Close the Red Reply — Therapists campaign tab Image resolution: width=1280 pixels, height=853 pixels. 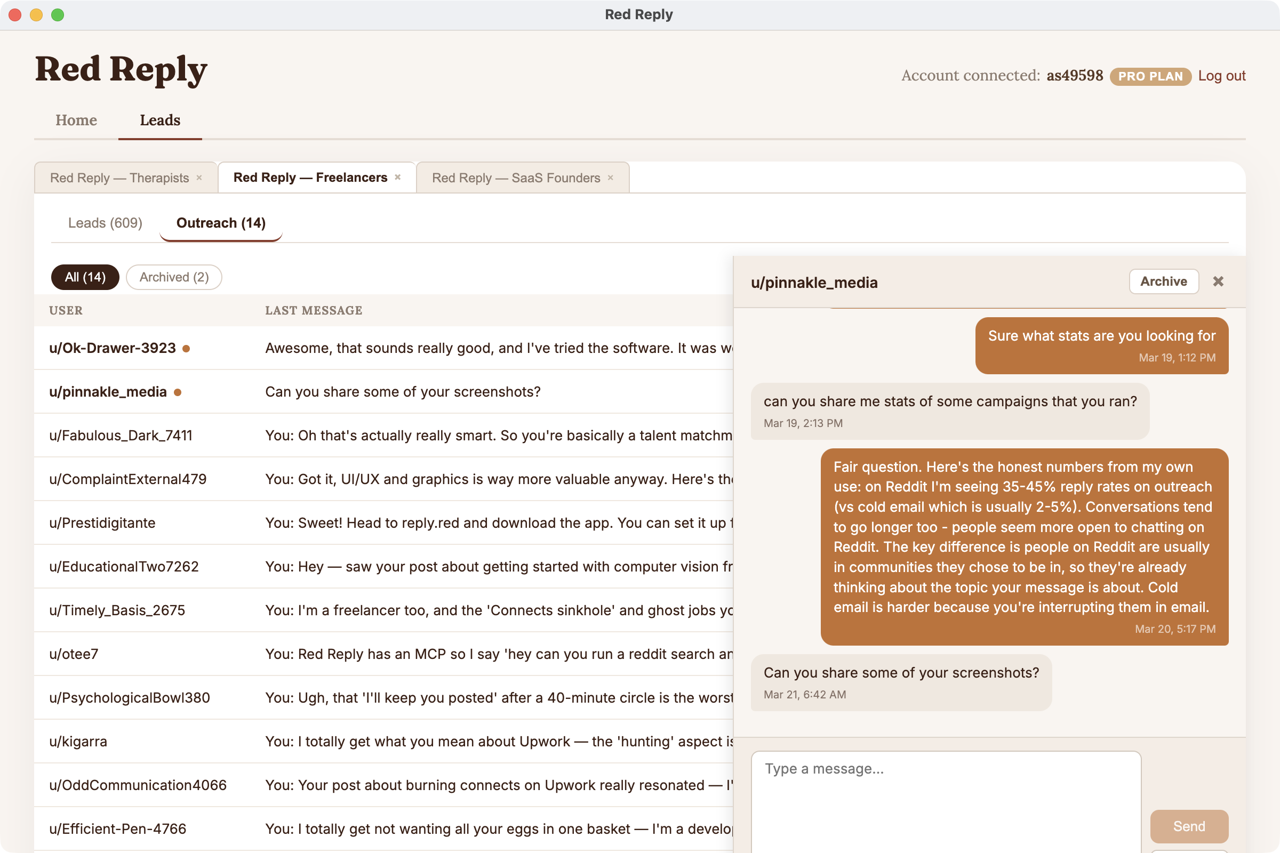click(x=199, y=178)
